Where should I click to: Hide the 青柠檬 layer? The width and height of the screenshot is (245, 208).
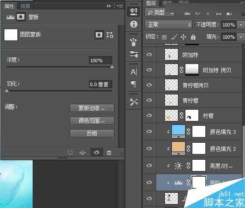click(x=149, y=100)
